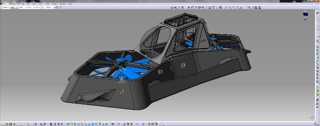Select the Pan view tool
Viewport: 320px width, 126px height.
pyautogui.click(x=75, y=124)
